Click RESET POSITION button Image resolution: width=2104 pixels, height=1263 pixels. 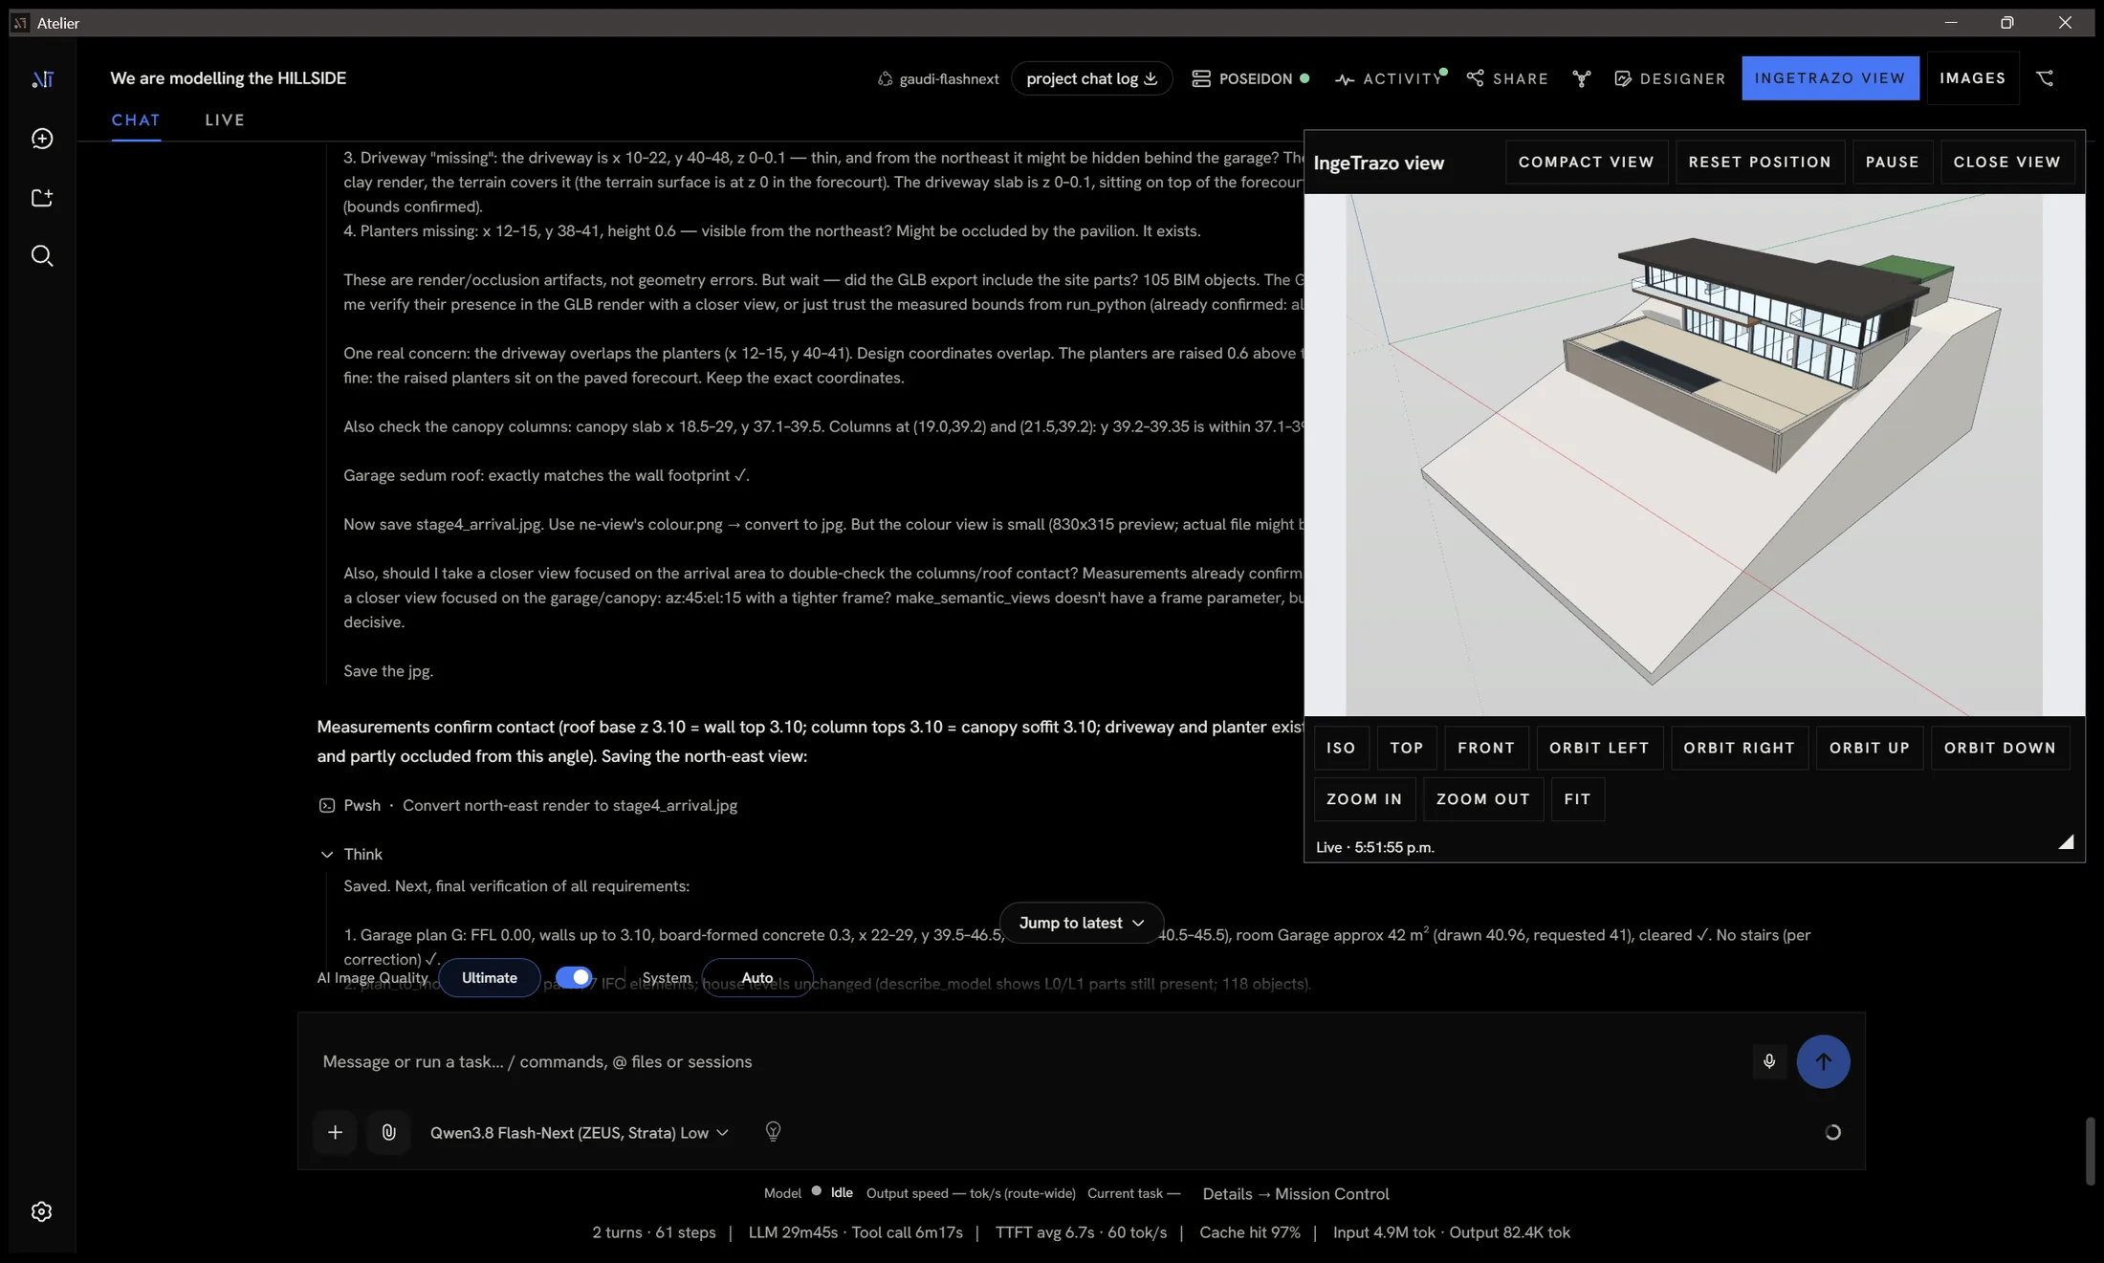[x=1760, y=163]
